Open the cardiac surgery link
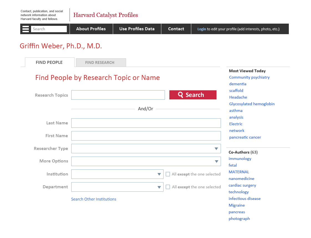311x238 pixels. click(242, 185)
